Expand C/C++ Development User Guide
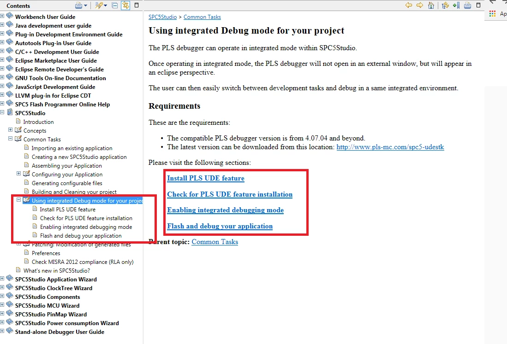This screenshot has width=507, height=344. tap(2, 51)
